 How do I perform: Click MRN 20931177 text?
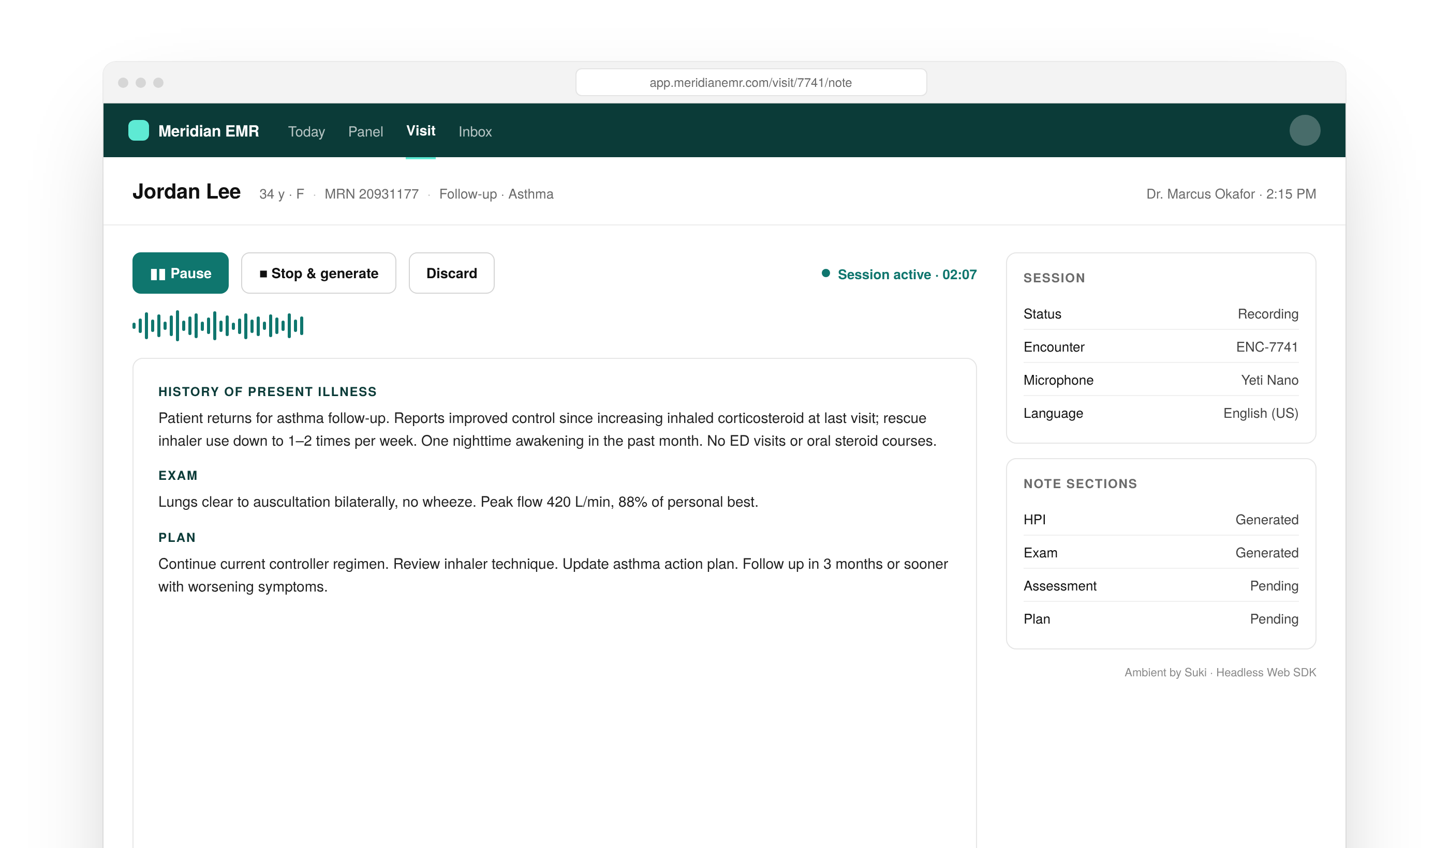[x=372, y=194]
